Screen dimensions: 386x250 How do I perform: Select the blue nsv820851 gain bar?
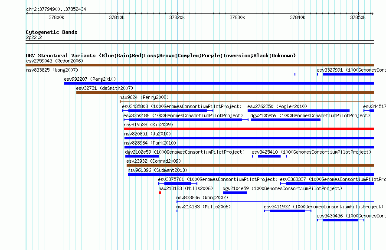(x=249, y=138)
